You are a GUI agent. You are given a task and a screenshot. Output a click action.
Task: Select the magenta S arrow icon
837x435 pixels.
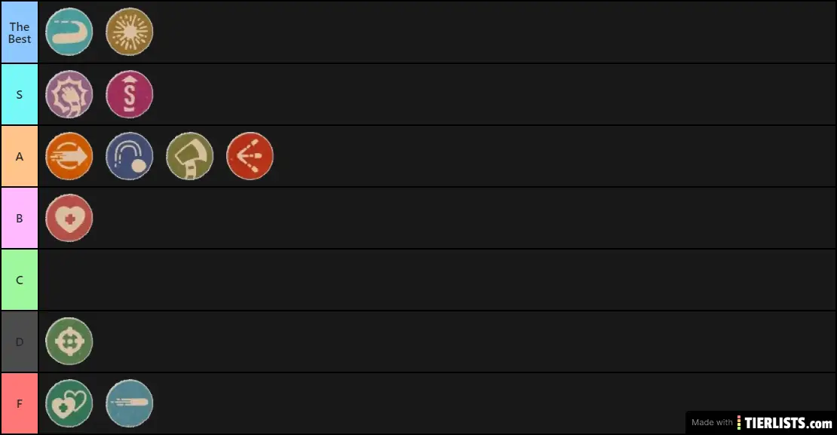click(130, 94)
